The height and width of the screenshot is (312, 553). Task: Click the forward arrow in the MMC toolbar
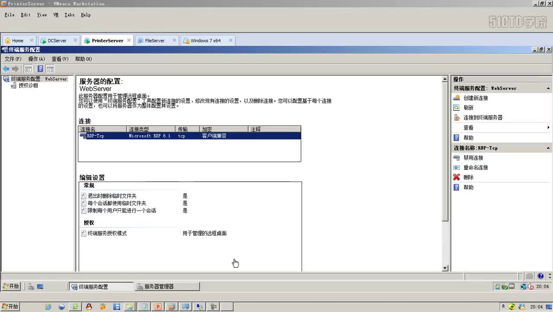pos(15,69)
